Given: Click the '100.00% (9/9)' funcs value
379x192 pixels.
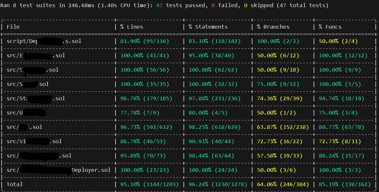Looking at the screenshot, I should point(340,70).
